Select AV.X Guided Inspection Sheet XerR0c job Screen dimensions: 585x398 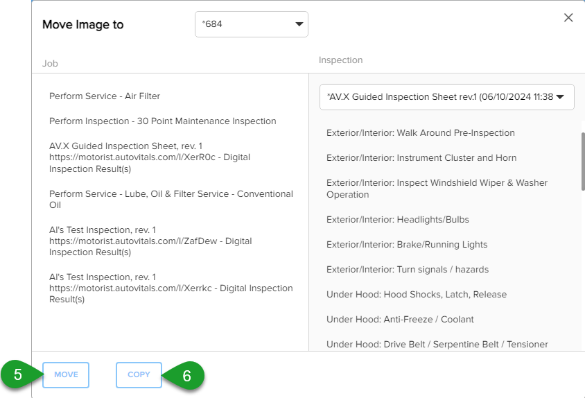click(150, 157)
